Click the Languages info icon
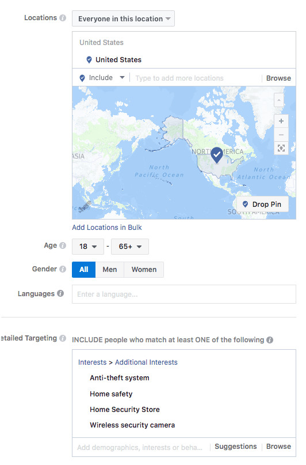 click(60, 293)
